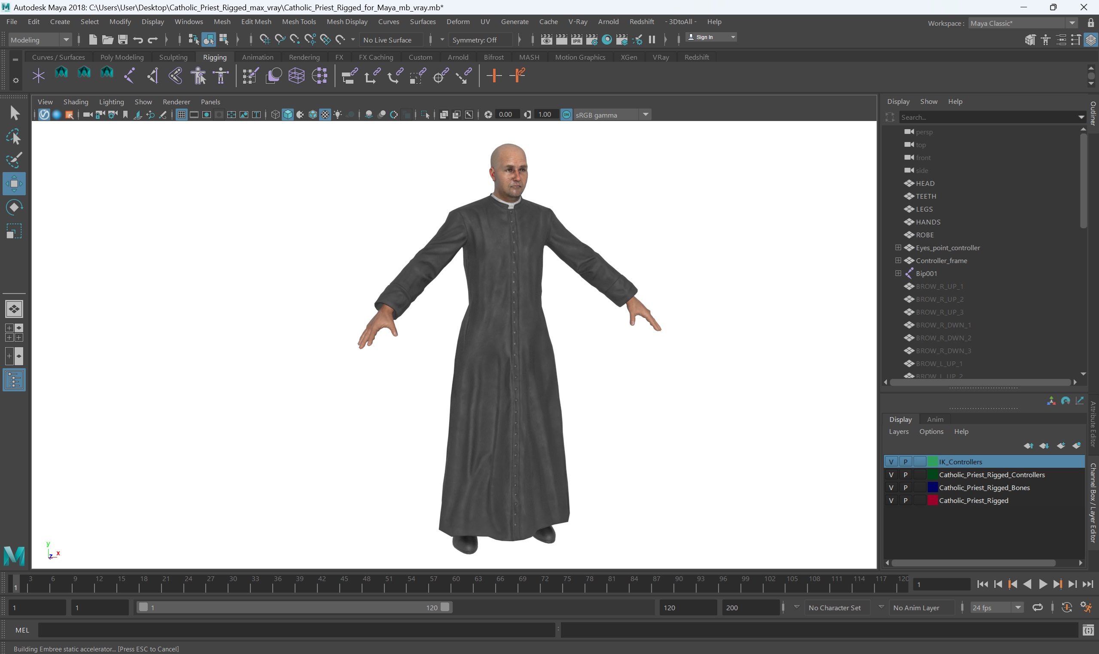Viewport: 1099px width, 654px height.
Task: Activate the Paint Selection tool
Action: tap(14, 160)
